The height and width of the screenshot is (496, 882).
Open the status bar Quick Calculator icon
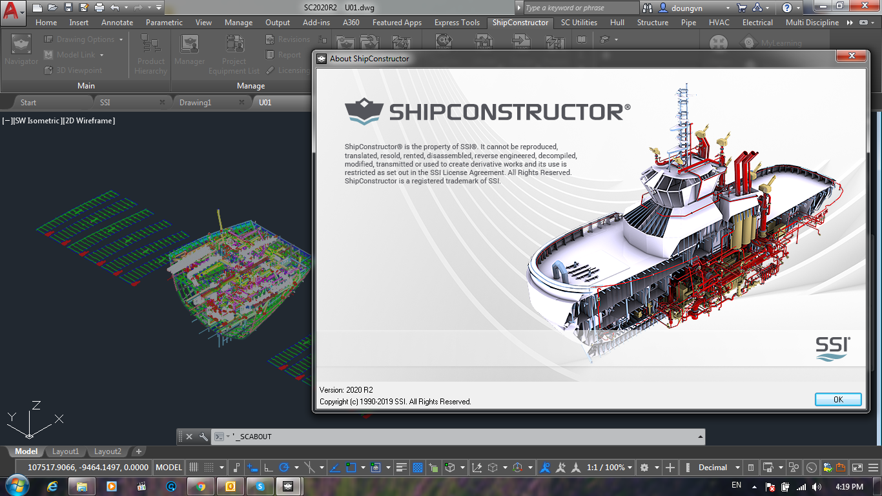coord(750,467)
